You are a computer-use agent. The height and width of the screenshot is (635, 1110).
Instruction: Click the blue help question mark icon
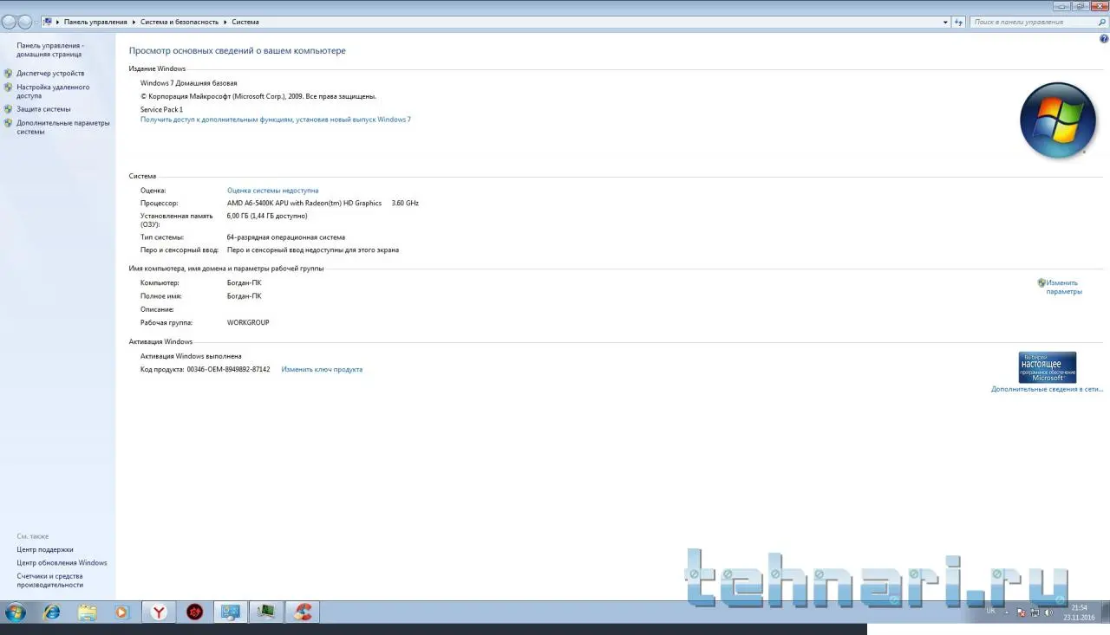[1103, 39]
